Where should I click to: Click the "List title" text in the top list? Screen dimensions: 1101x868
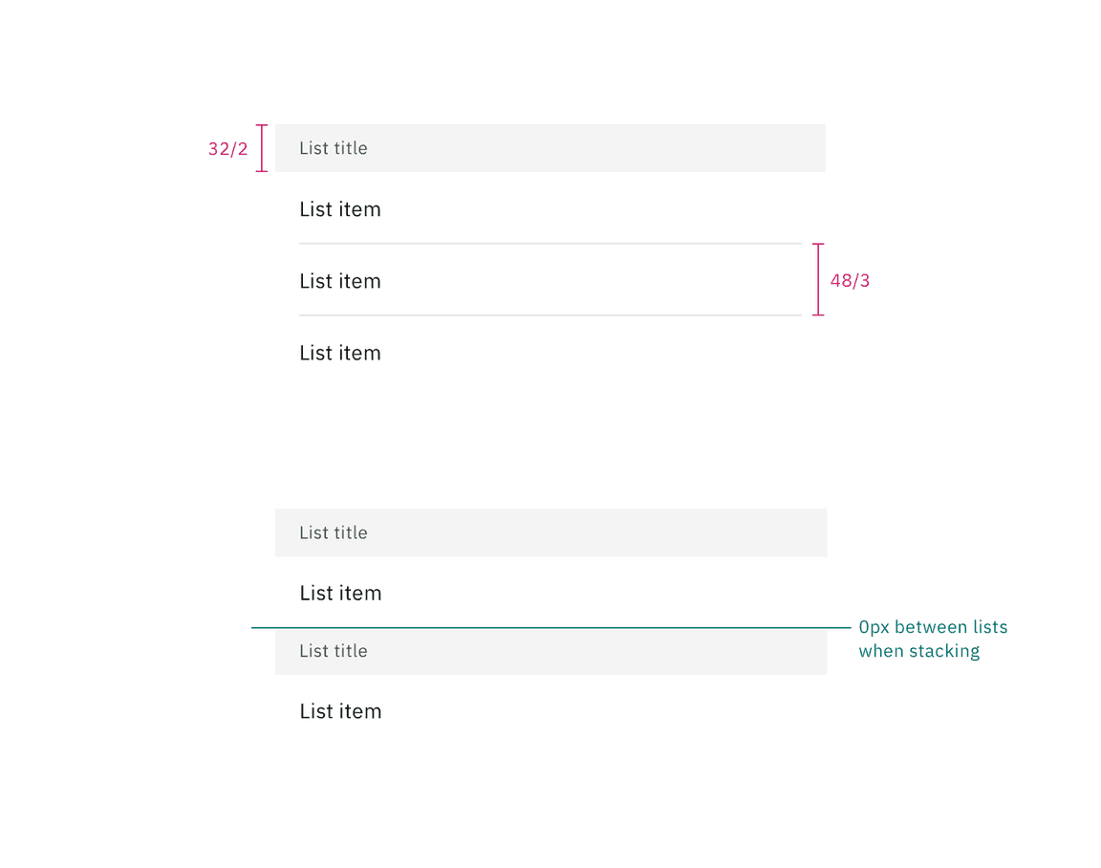pyautogui.click(x=334, y=148)
